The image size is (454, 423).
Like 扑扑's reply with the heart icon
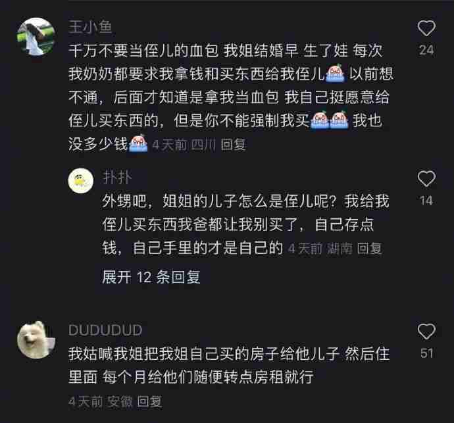426,179
